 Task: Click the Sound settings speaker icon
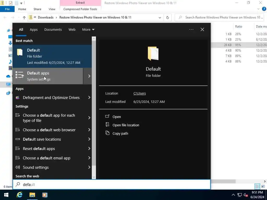(18, 167)
